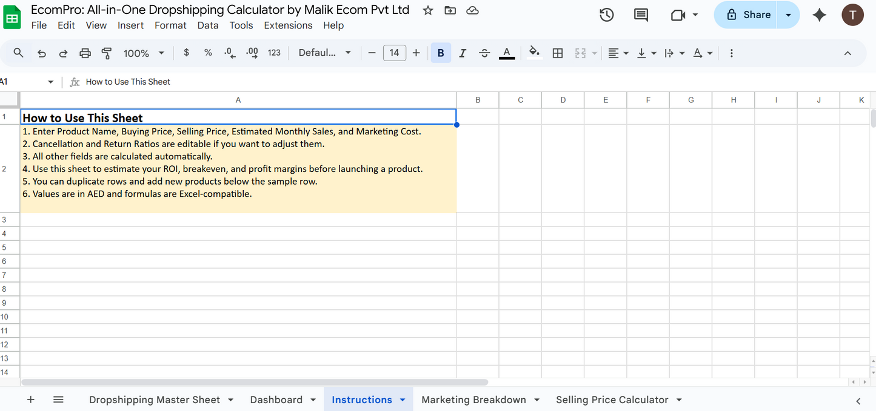Screen dimensions: 876x411
Task: Open the Help menu
Action: point(333,25)
